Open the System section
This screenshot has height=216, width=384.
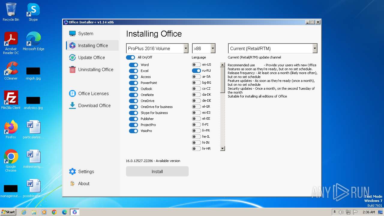(x=92, y=34)
